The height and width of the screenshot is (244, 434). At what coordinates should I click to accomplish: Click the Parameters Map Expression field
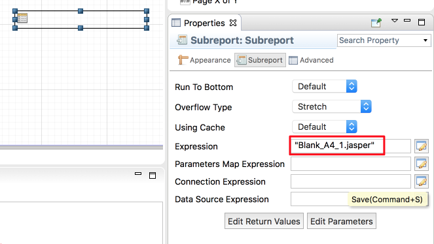(x=351, y=164)
